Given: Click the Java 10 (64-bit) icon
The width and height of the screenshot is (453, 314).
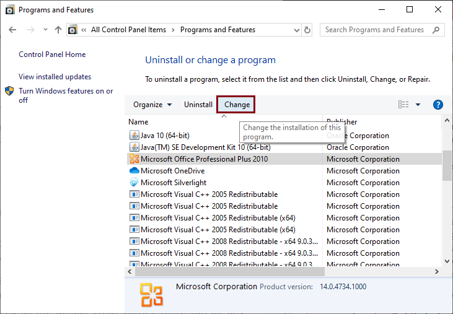Looking at the screenshot, I should point(134,136).
